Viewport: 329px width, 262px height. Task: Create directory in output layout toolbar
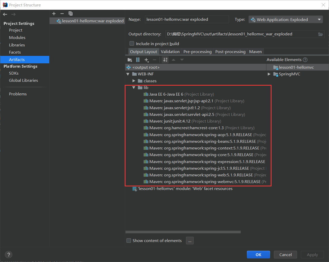pos(130,60)
